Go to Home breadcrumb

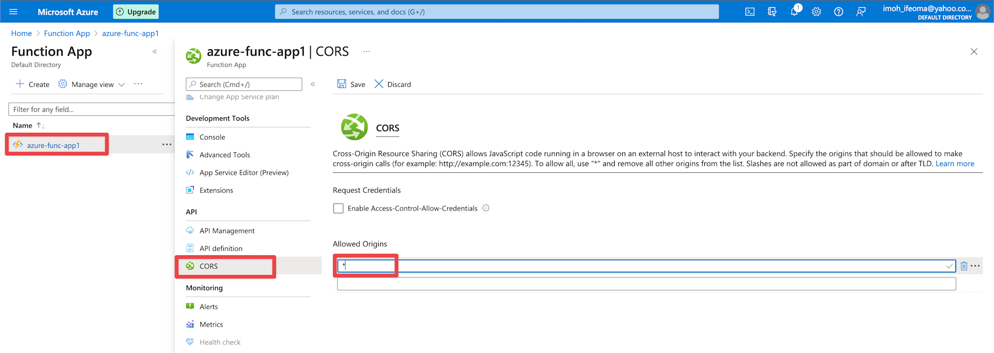click(x=21, y=33)
